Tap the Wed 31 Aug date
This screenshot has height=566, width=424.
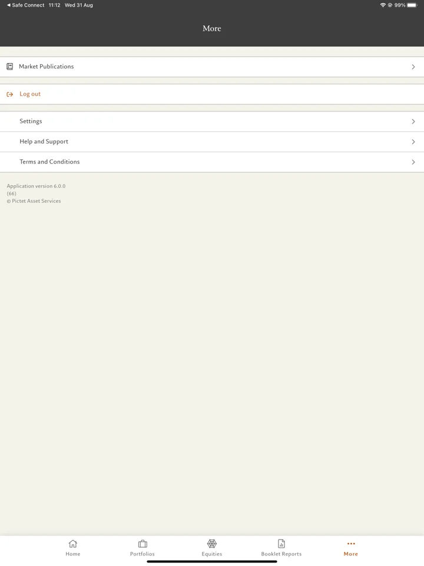[78, 5]
